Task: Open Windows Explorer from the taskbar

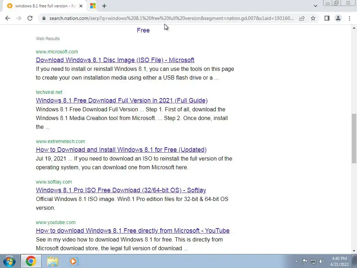Action: coord(53,261)
